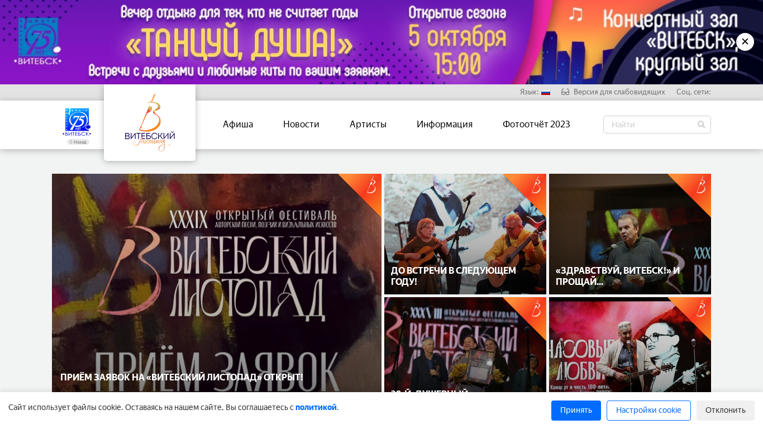
Task: Open the Приём заявок main news tile
Action: point(217,283)
